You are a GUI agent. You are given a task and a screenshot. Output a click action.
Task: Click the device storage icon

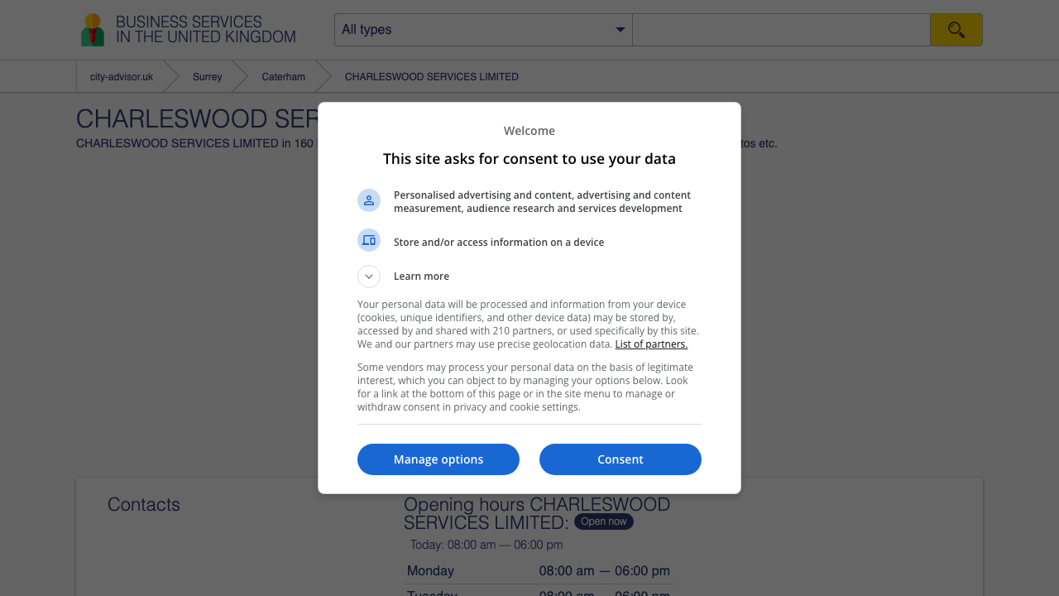coord(369,241)
